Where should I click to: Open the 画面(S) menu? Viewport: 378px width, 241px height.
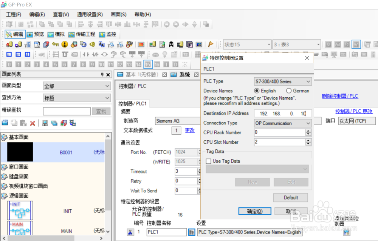(119, 14)
